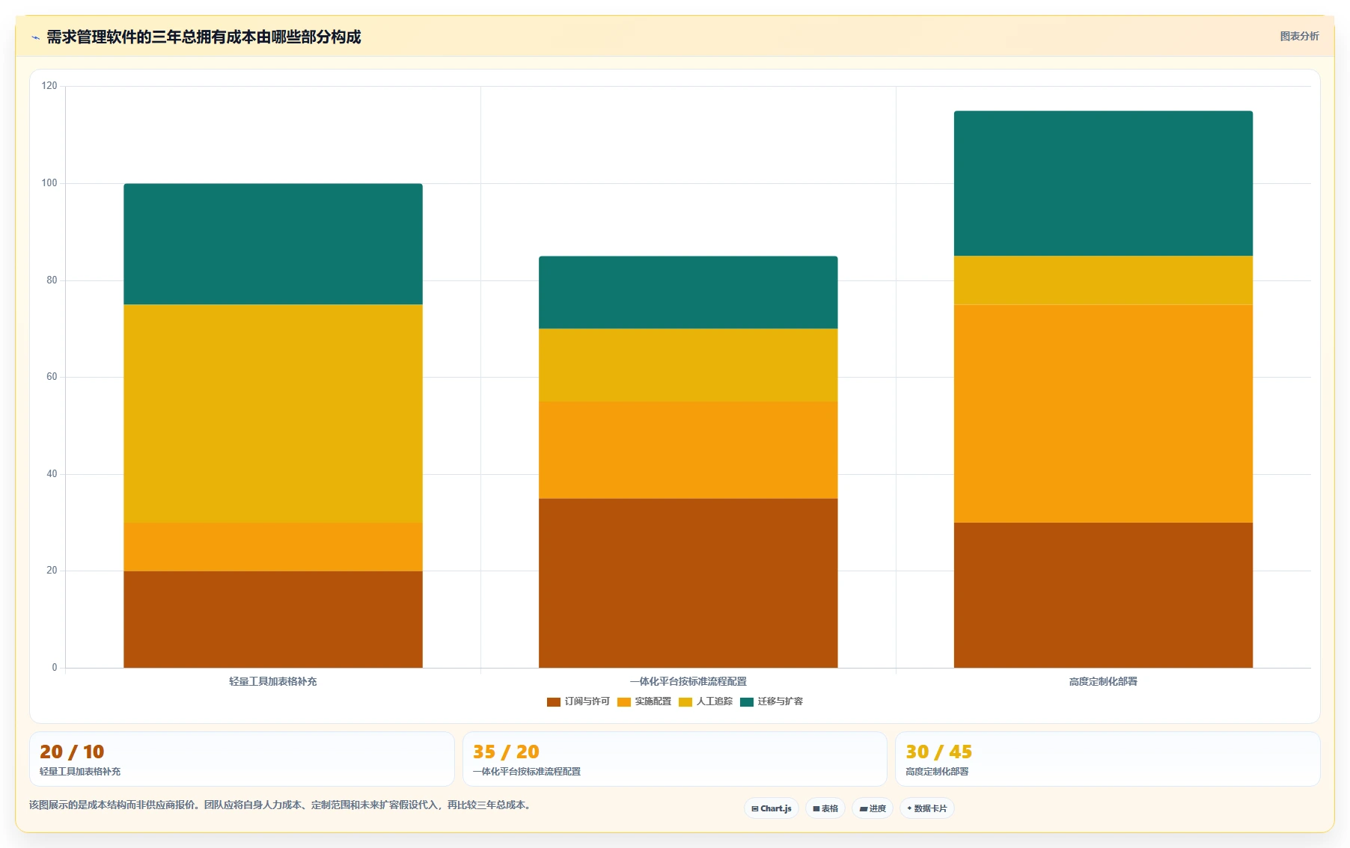The width and height of the screenshot is (1350, 848).
Task: Open the 35 / 20 一体化平台 card
Action: [x=675, y=759]
